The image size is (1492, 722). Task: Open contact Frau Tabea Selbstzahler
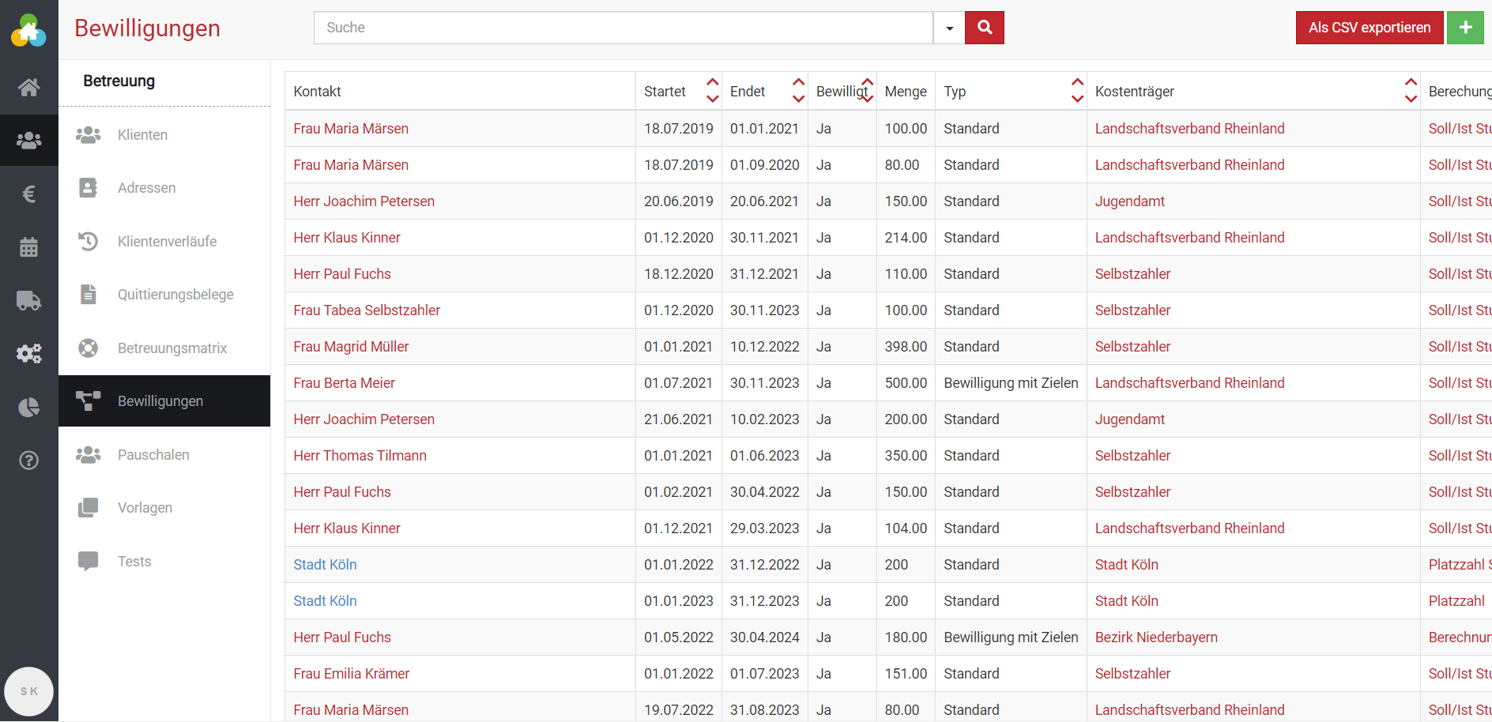367,310
